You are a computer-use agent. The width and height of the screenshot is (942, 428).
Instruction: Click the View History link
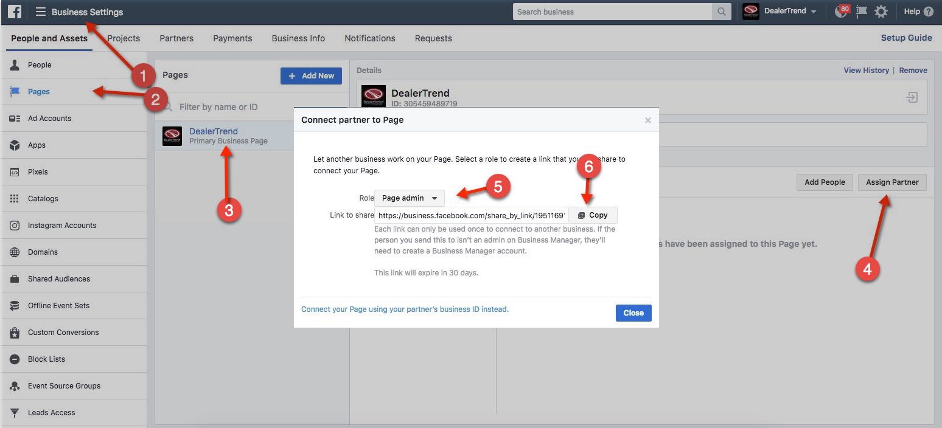tap(866, 71)
